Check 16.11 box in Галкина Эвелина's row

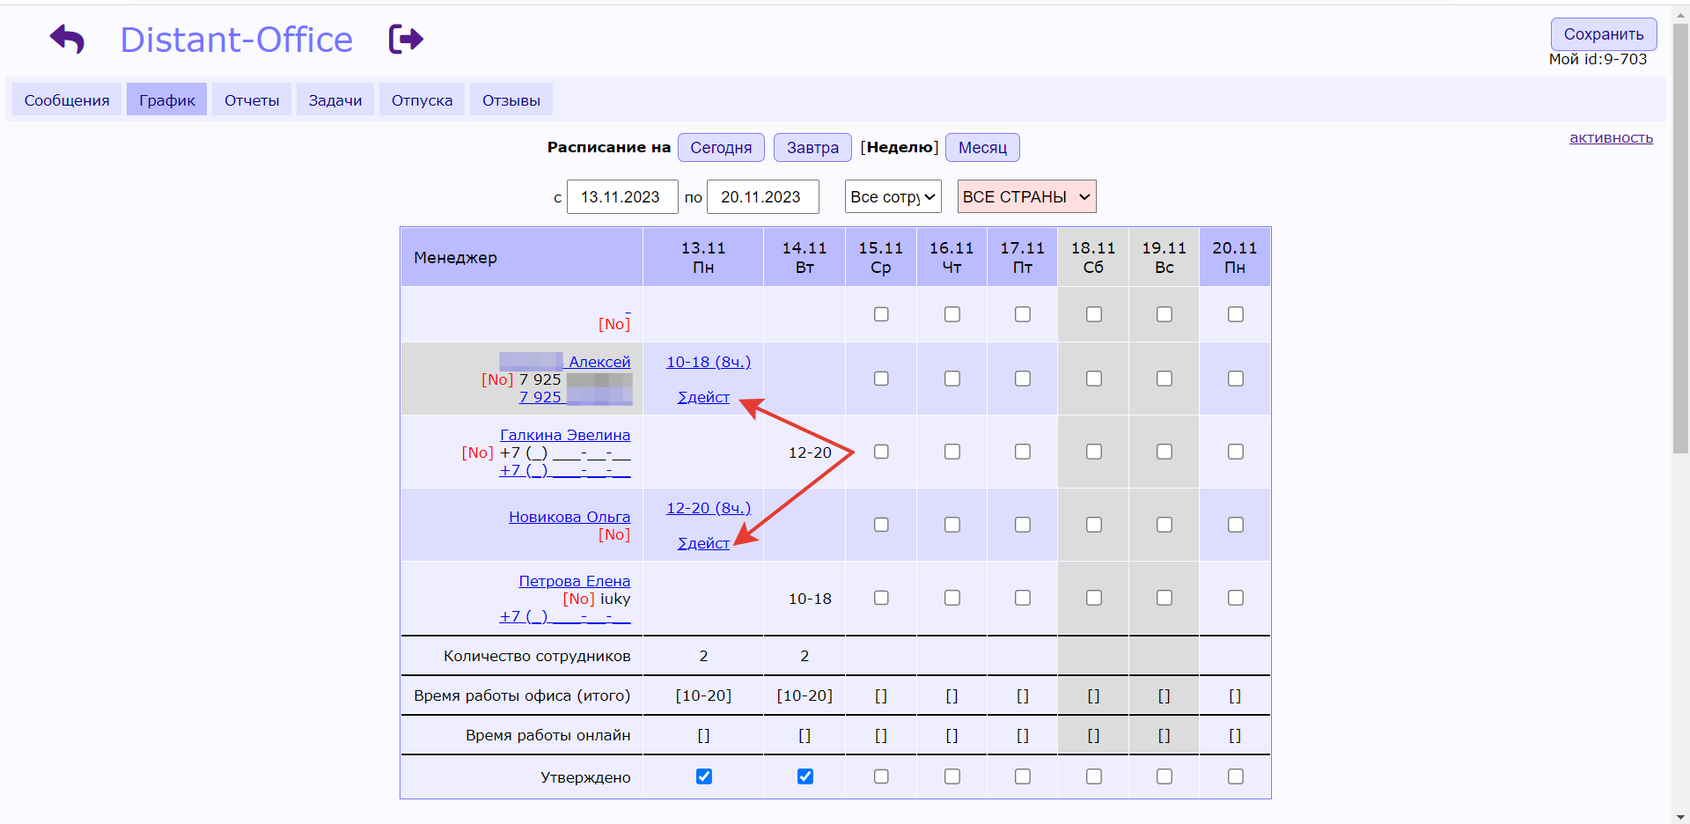click(952, 452)
